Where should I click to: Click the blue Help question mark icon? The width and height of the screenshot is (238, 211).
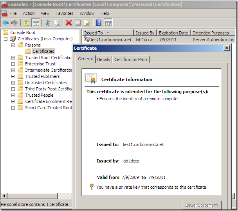coord(99,23)
